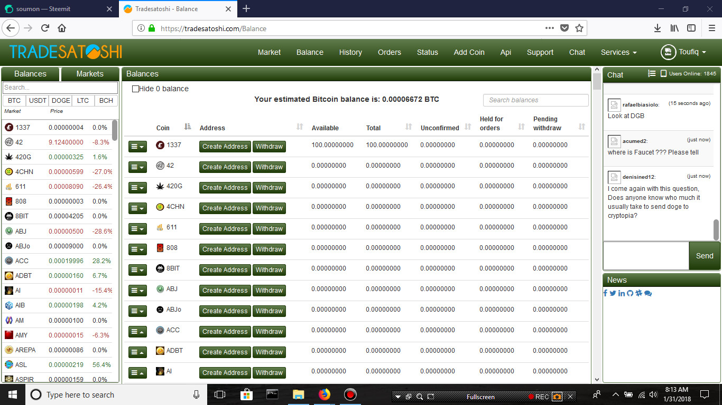This screenshot has width=722, height=405.
Task: Open the GitHub icon in News panel
Action: [x=630, y=293]
